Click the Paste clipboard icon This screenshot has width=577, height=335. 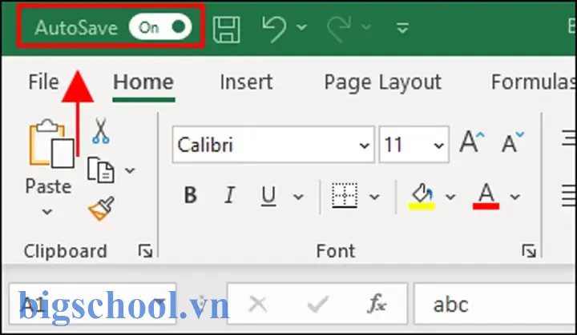[x=51, y=144]
